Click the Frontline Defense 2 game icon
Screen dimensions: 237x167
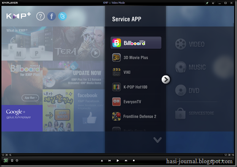(116, 116)
